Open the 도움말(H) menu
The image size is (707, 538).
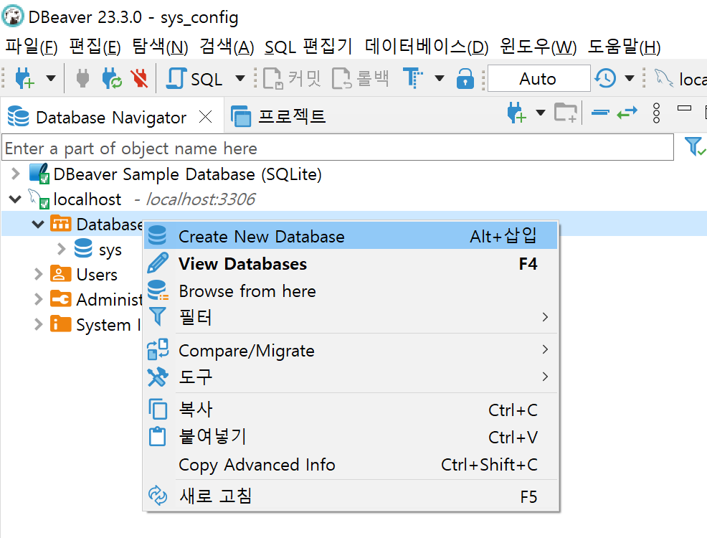(x=625, y=47)
